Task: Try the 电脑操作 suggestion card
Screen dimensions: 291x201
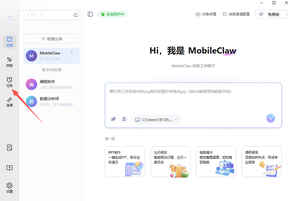Action: tap(216, 161)
